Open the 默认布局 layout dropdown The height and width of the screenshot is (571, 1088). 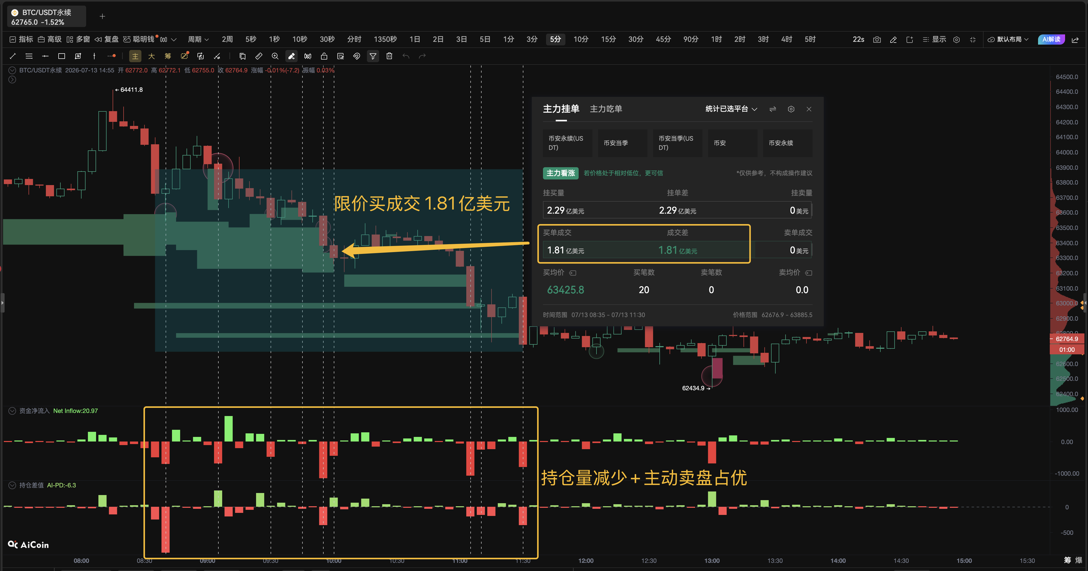[1008, 39]
